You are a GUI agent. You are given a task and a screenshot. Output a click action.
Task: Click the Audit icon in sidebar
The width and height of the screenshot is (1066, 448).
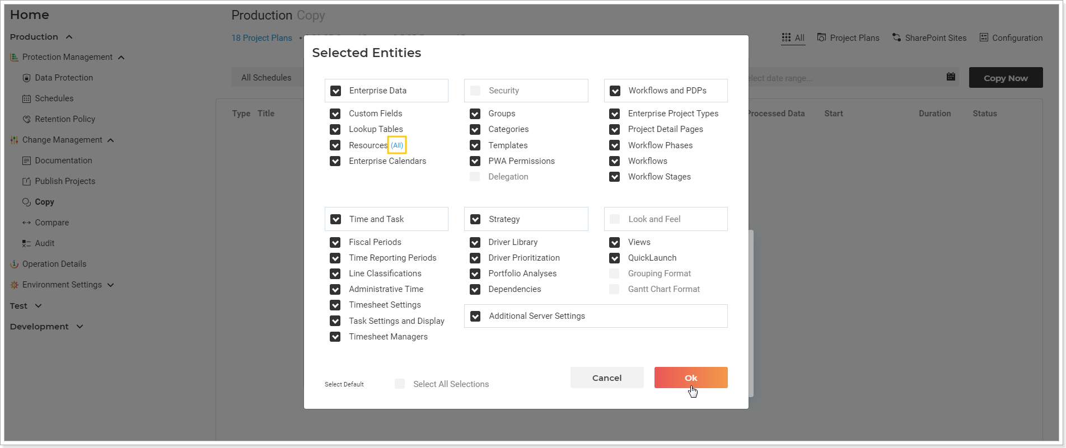click(x=26, y=243)
